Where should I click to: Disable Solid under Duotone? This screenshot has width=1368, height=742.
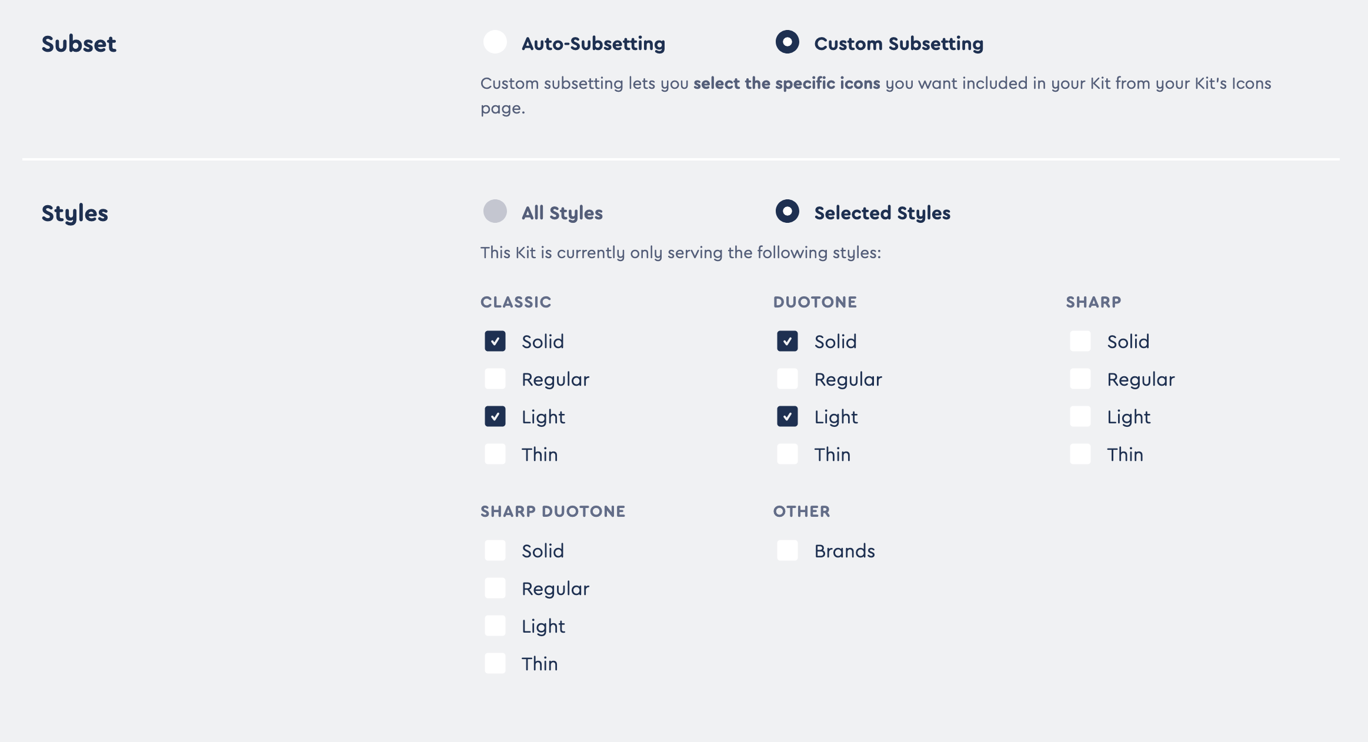[788, 341]
